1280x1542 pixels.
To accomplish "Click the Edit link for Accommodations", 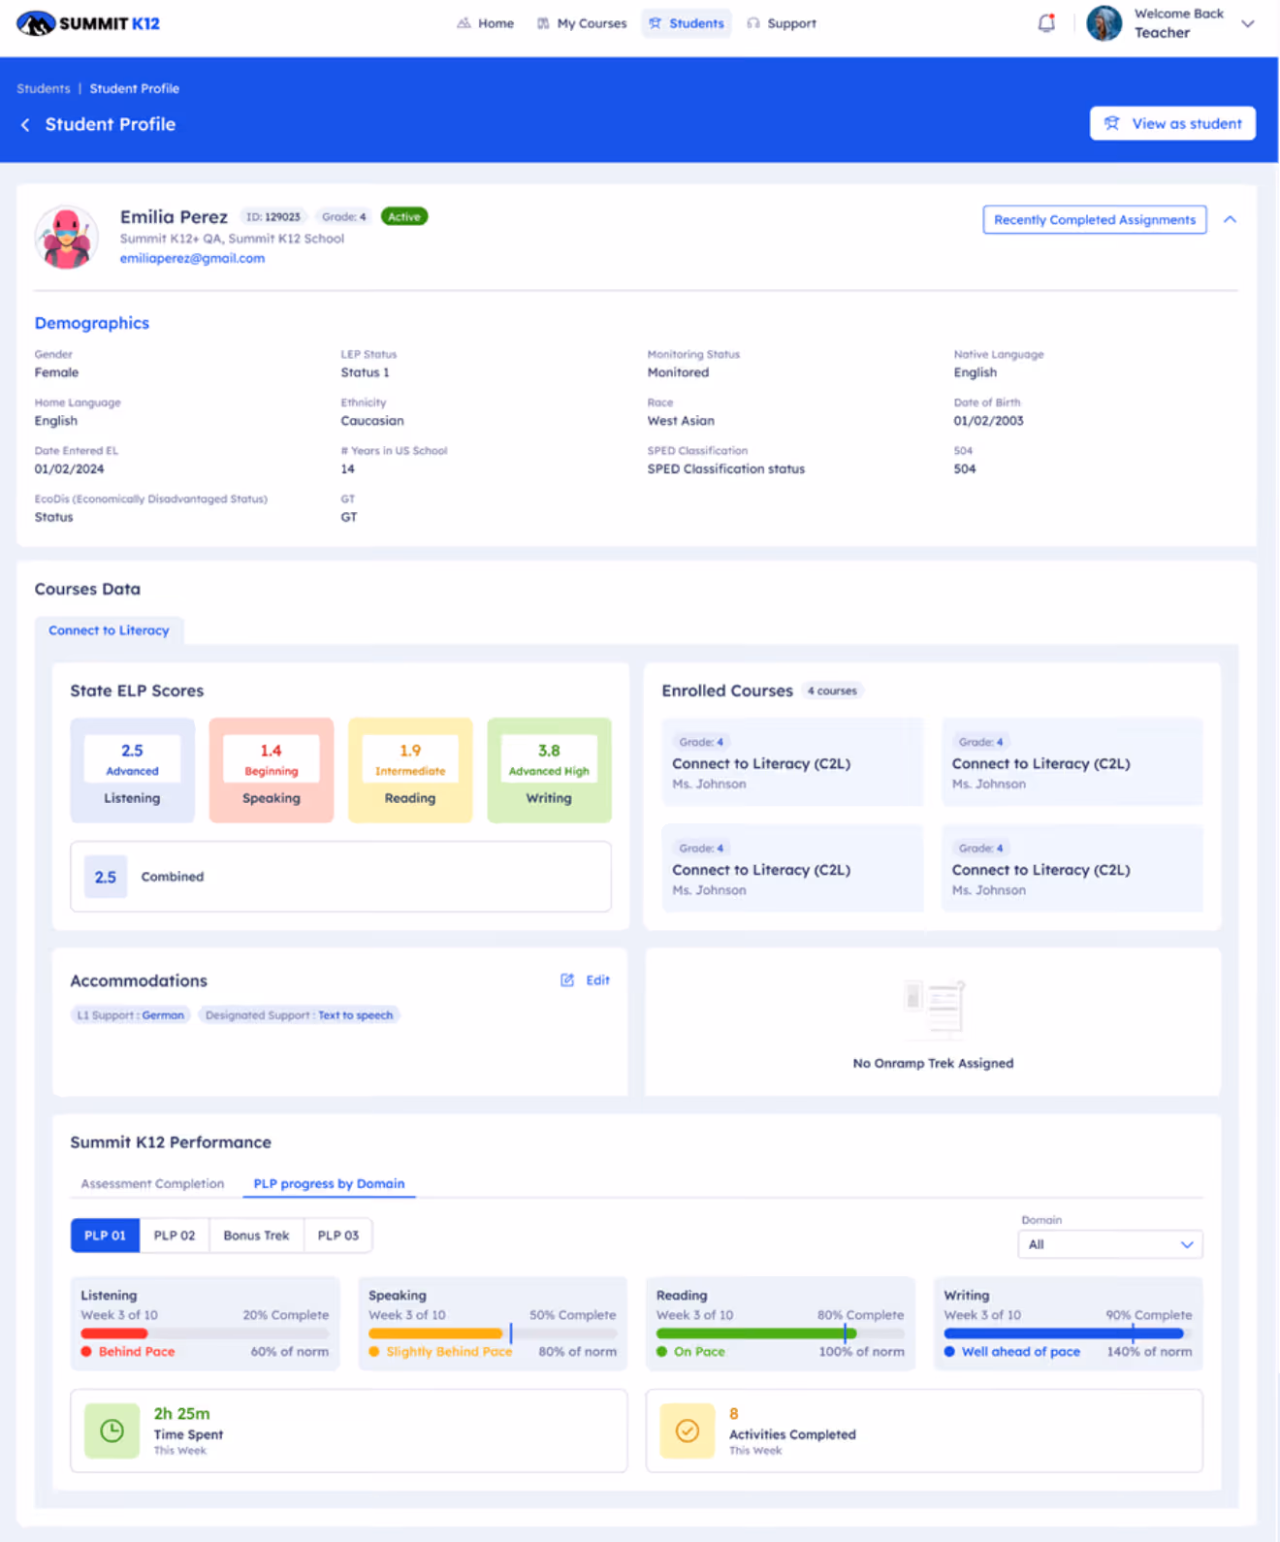I will tap(597, 980).
